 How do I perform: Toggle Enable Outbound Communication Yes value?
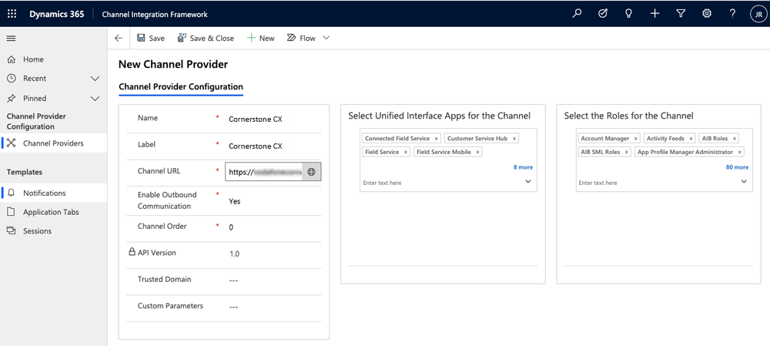235,201
